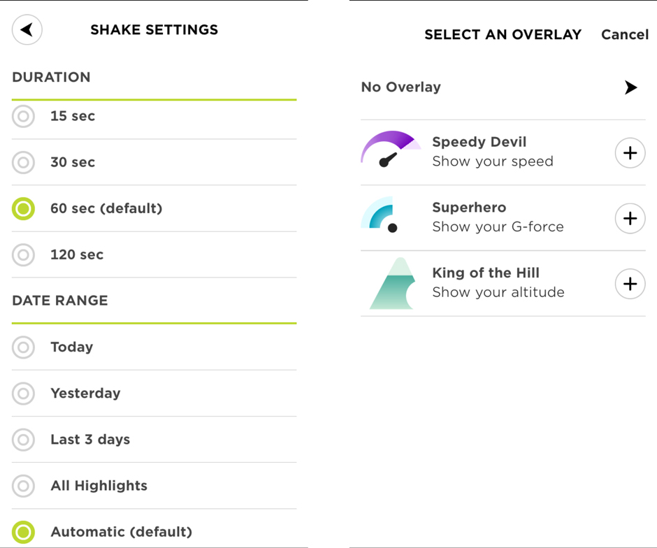Add the Speedy Devil overlay with plus
Screen dimensions: 657x548
tap(630, 153)
